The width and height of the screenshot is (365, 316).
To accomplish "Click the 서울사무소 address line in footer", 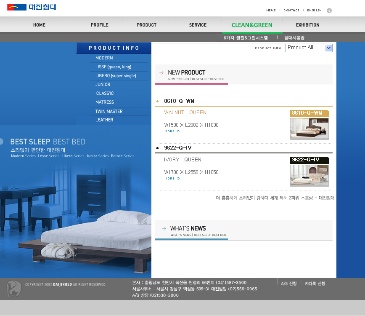I will 195,289.
